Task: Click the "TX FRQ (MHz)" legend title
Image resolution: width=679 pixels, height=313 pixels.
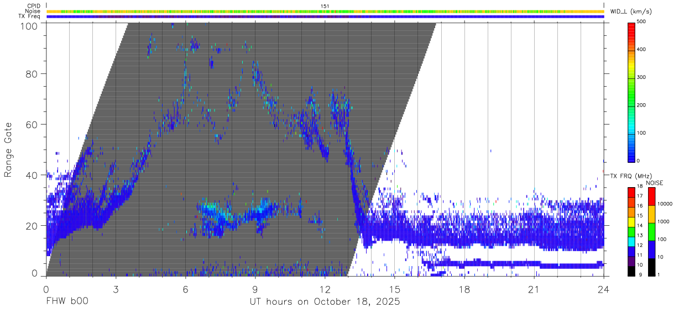Action: 630,176
